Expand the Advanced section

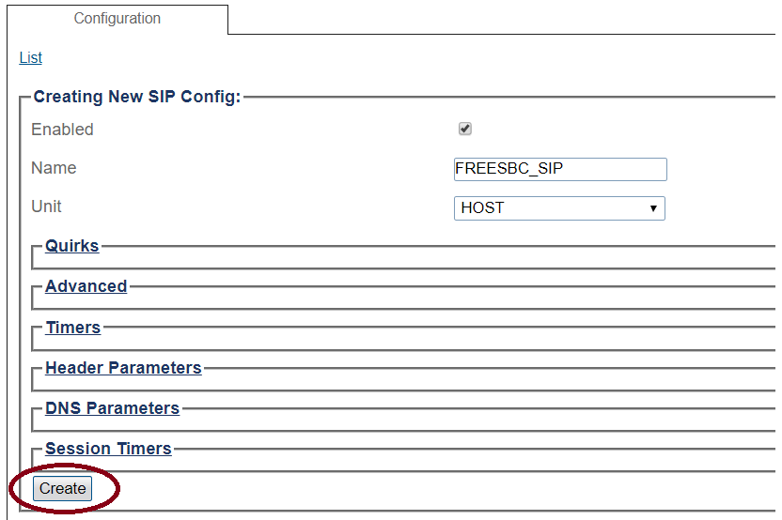click(86, 286)
